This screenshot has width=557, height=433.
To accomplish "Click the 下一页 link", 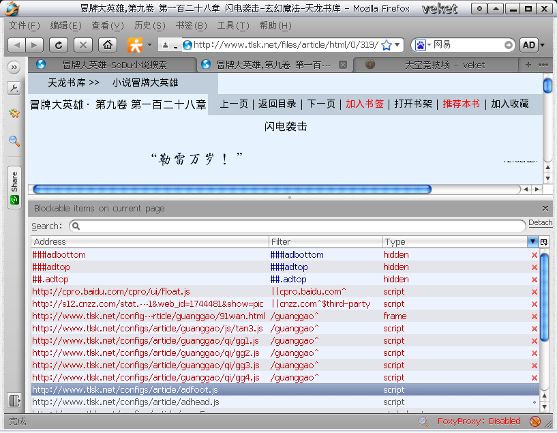I will (321, 104).
